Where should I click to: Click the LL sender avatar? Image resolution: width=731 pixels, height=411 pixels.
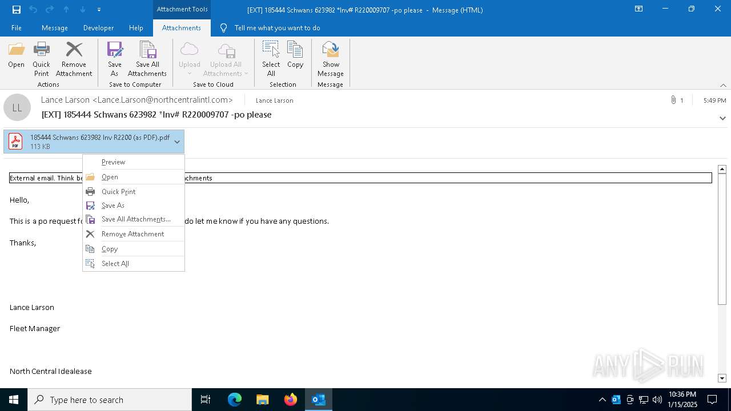(17, 107)
